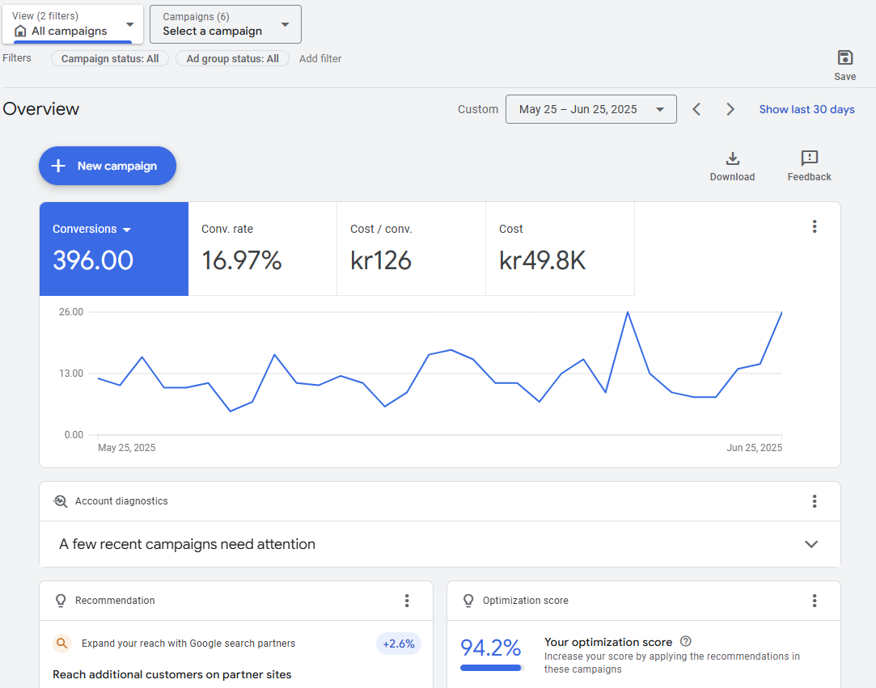876x688 pixels.
Task: Select the Conversions metric tile
Action: click(114, 249)
